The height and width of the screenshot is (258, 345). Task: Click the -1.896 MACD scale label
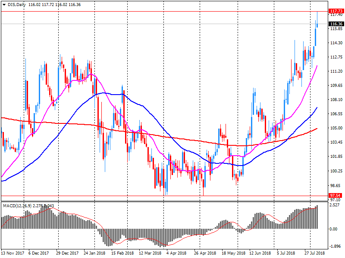335,246
